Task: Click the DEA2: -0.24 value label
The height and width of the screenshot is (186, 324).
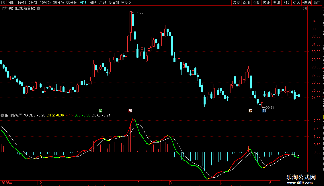Action: pyautogui.click(x=101, y=115)
